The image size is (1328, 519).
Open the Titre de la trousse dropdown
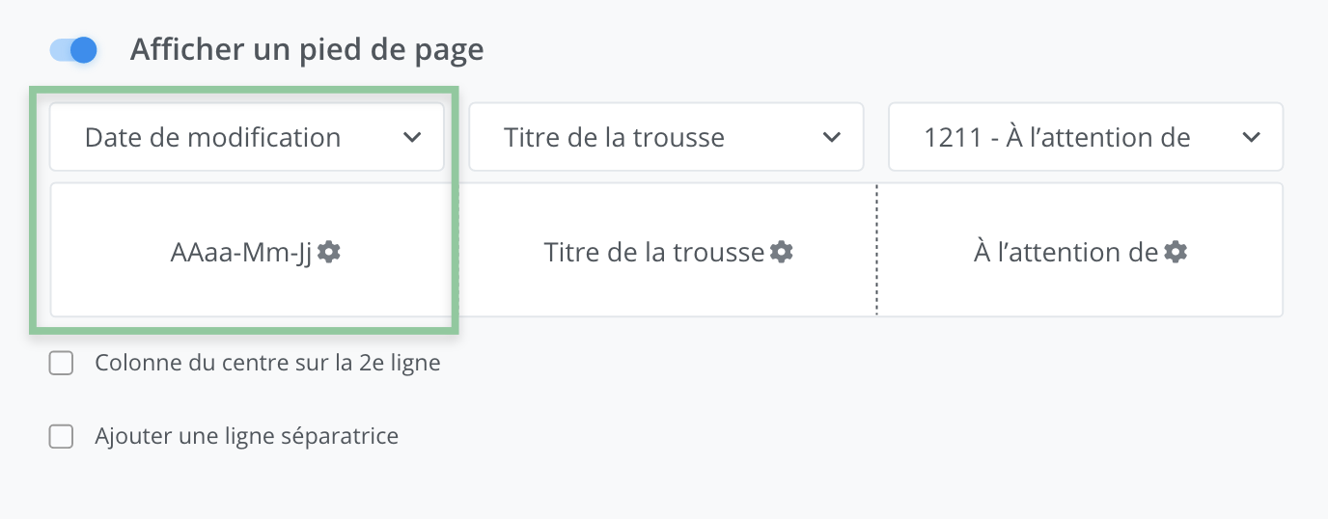click(614, 138)
